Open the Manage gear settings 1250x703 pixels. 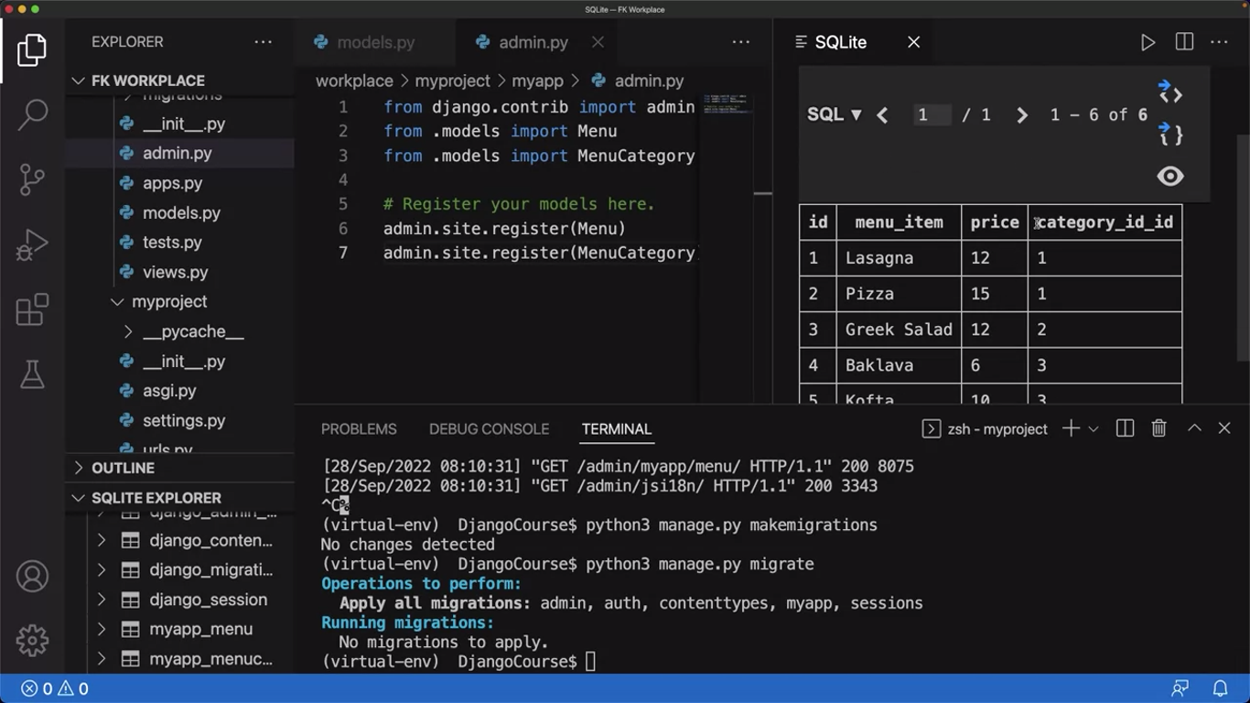click(x=32, y=640)
